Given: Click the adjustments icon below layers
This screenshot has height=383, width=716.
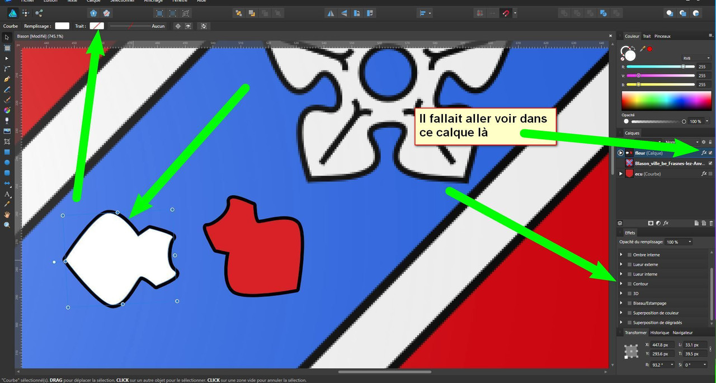Looking at the screenshot, I should pyautogui.click(x=658, y=223).
